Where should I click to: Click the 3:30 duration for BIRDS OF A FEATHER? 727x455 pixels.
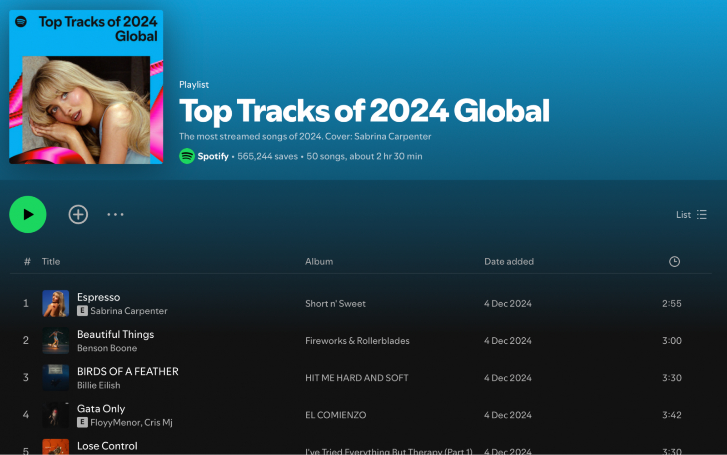click(672, 378)
